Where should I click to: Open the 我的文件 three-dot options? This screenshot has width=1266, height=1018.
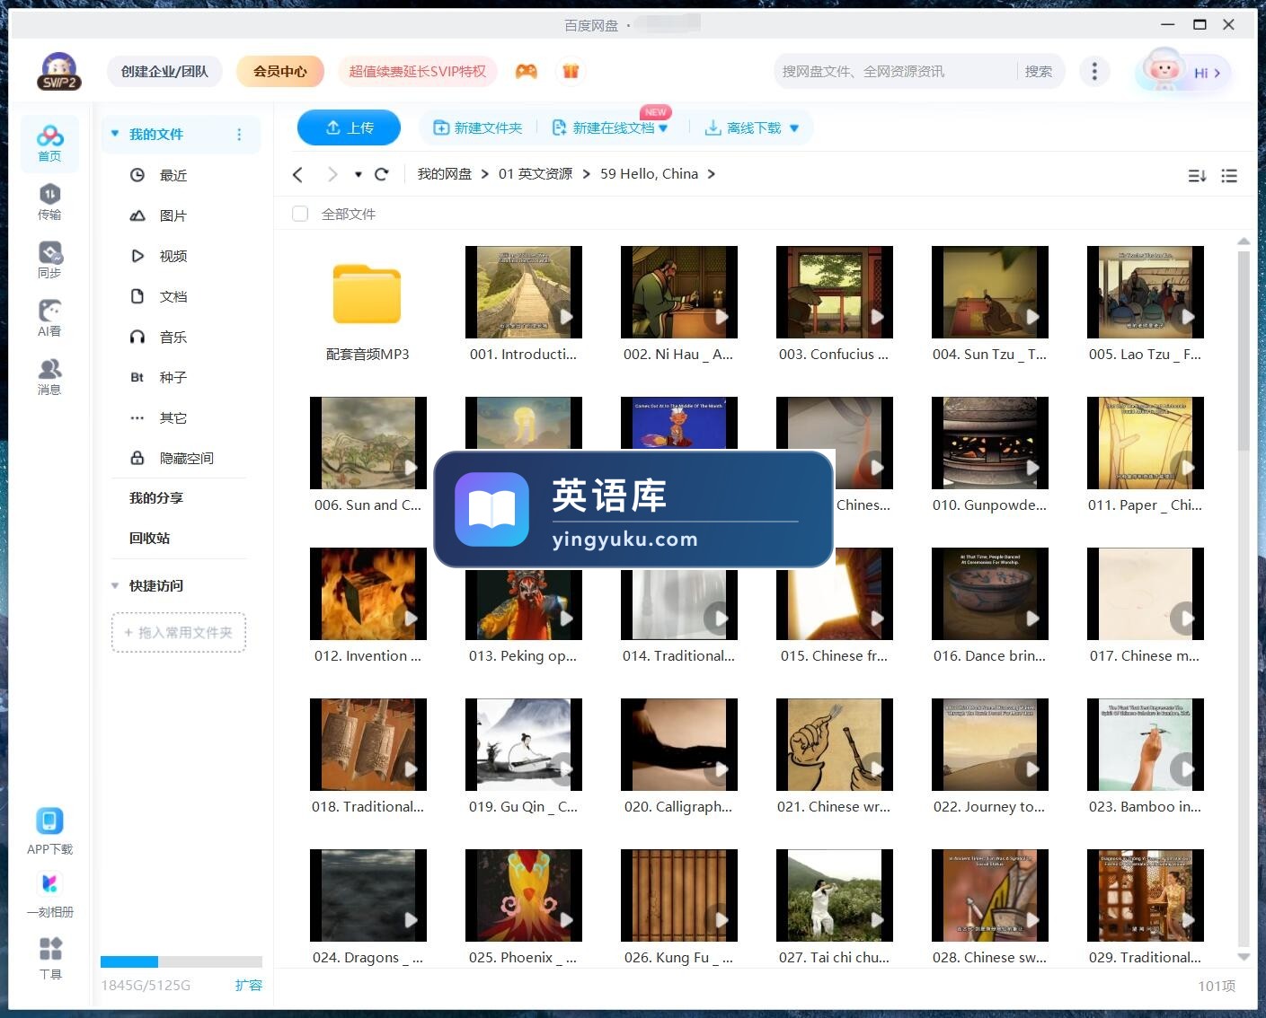point(239,135)
